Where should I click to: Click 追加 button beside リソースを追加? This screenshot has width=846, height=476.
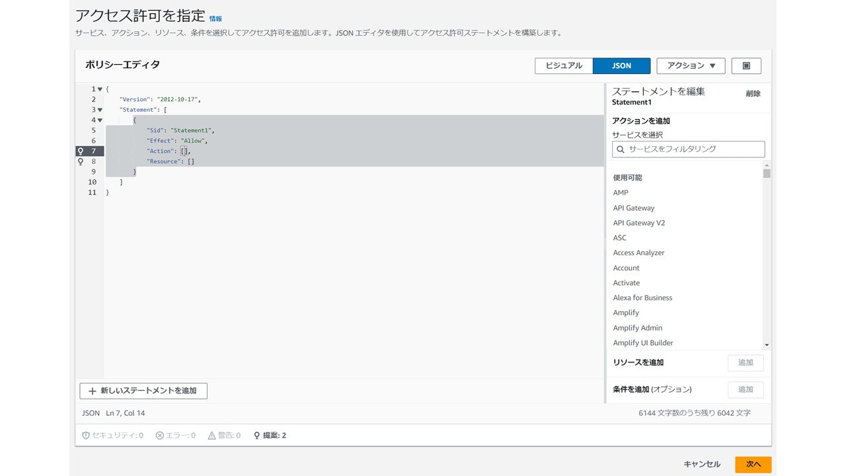[x=746, y=363]
